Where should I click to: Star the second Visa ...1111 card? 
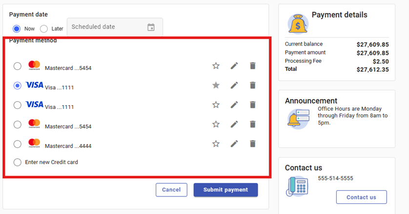pyautogui.click(x=216, y=105)
